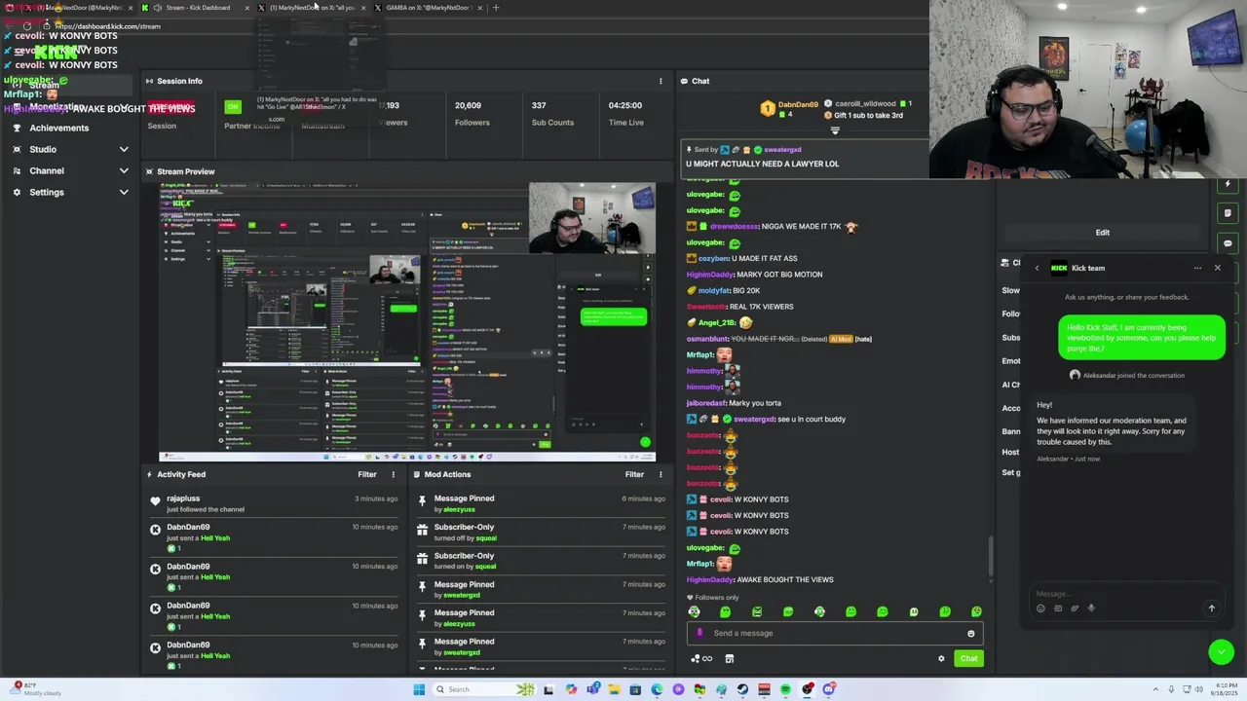1247x701 pixels.
Task: Click the lightning bolt quick actions icon
Action: pos(1228,183)
